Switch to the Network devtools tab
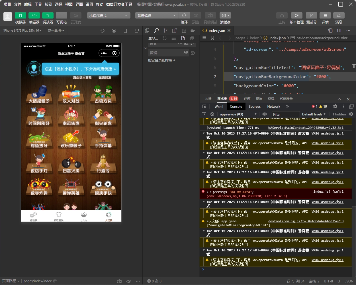This screenshot has height=285, width=356. pyautogui.click(x=274, y=107)
